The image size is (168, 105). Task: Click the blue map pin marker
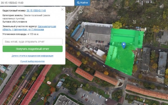click(124, 45)
